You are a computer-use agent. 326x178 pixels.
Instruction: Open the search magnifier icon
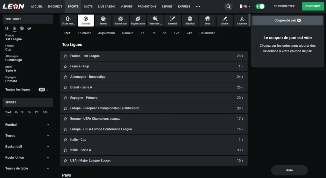228,6
